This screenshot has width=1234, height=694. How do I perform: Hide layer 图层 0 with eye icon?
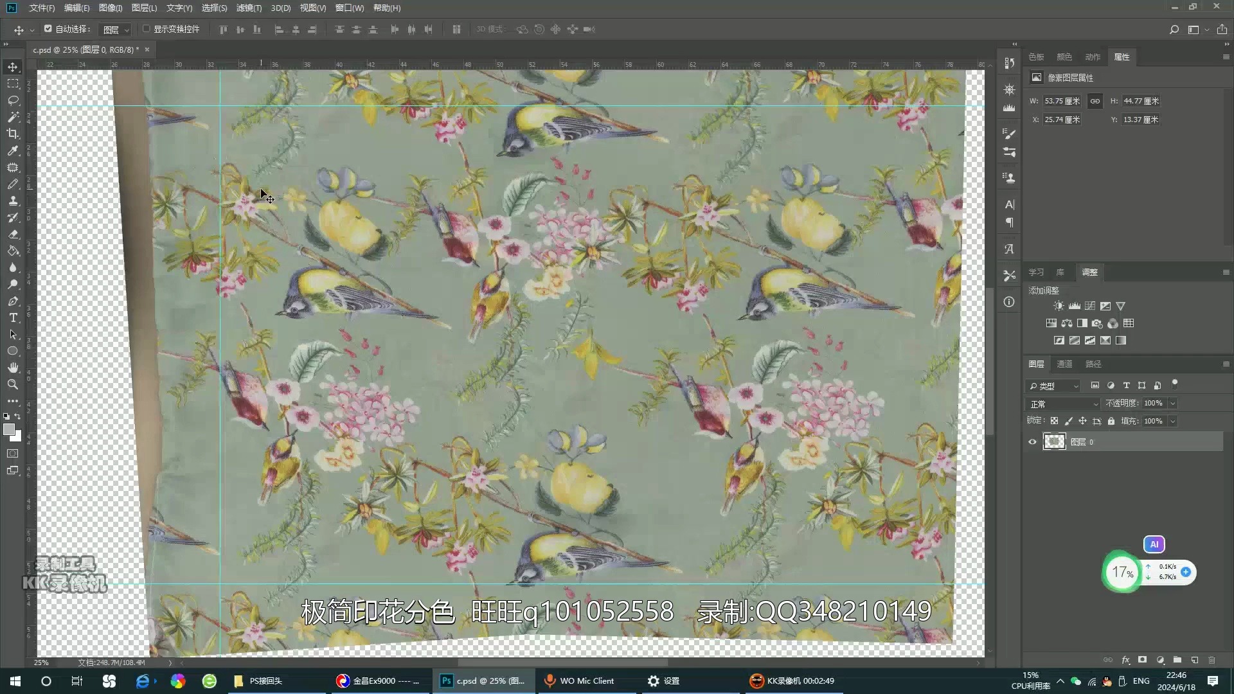[1032, 442]
